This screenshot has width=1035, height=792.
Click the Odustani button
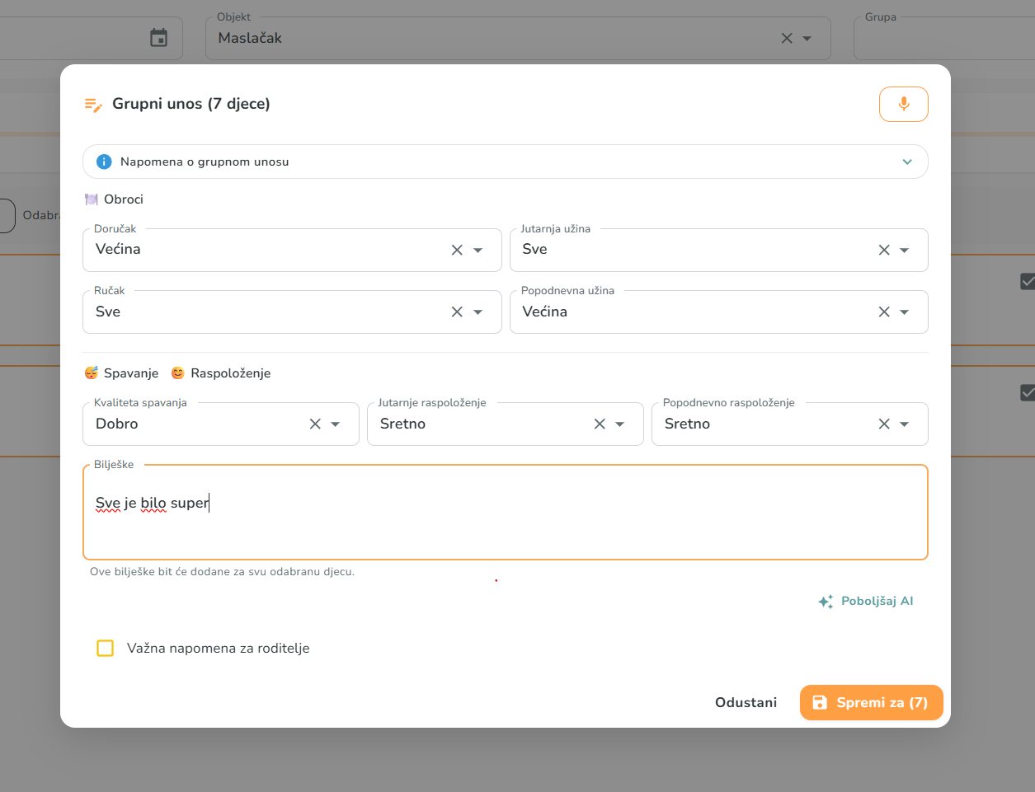pyautogui.click(x=746, y=703)
